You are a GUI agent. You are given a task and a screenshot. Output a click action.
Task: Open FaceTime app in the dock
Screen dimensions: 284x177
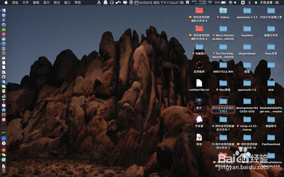point(4,86)
